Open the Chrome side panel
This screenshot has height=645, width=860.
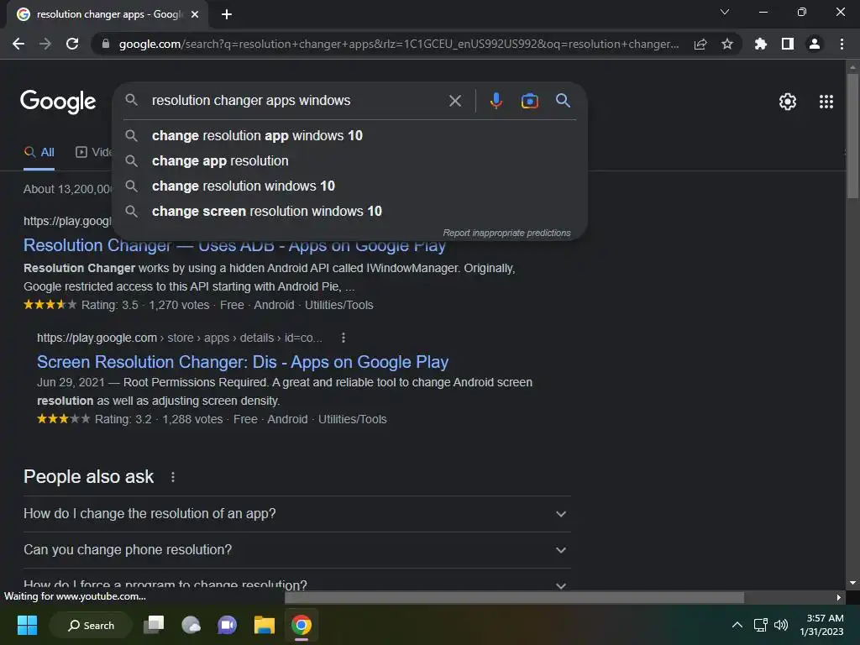click(x=788, y=44)
